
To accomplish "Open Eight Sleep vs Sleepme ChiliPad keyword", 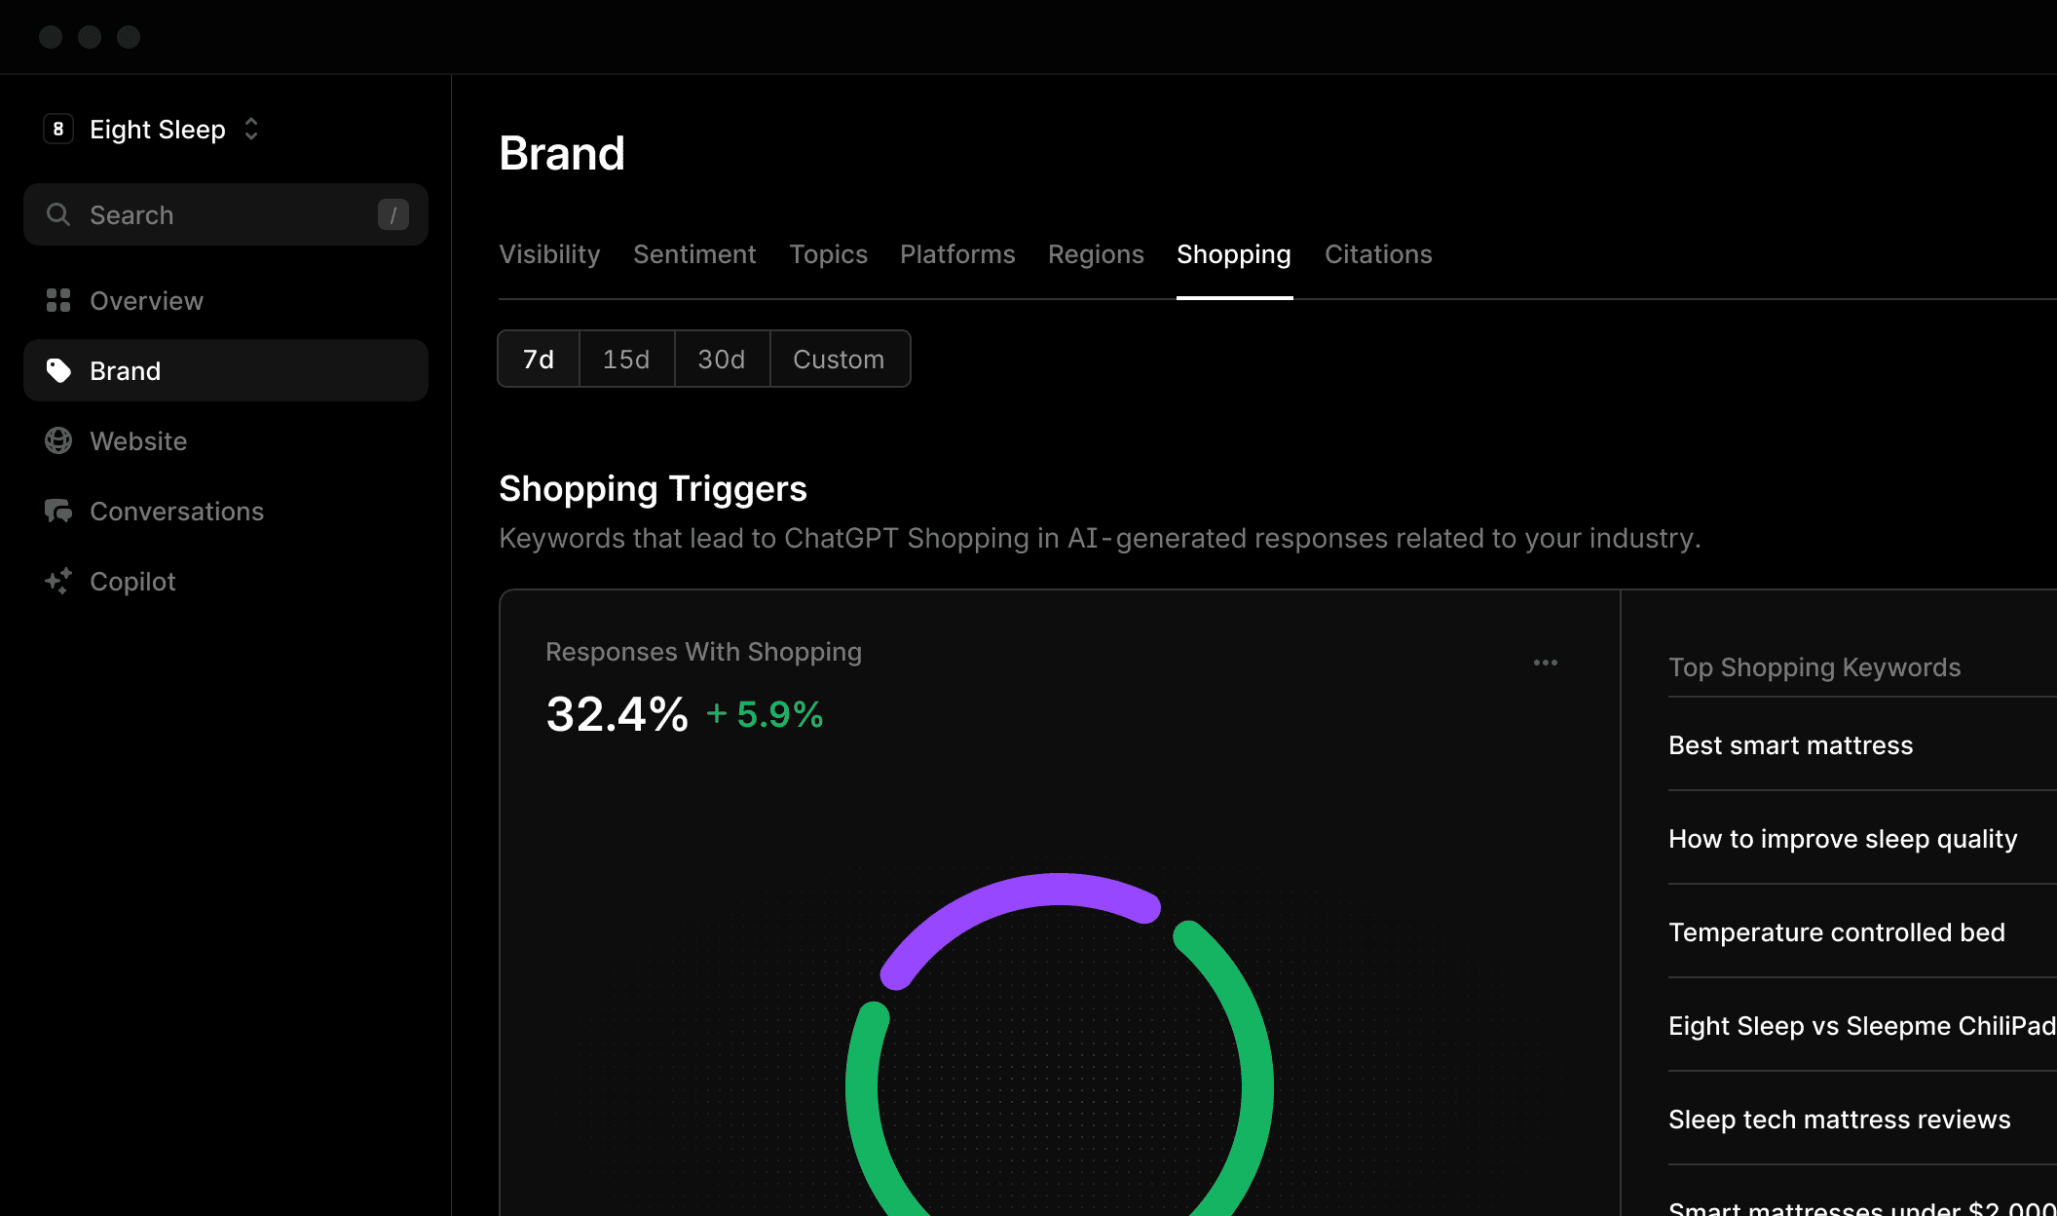I will click(x=1858, y=1025).
